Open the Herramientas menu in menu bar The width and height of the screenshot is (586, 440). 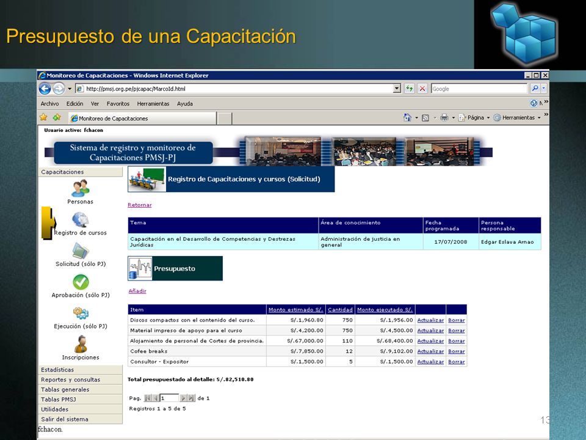pyautogui.click(x=153, y=104)
